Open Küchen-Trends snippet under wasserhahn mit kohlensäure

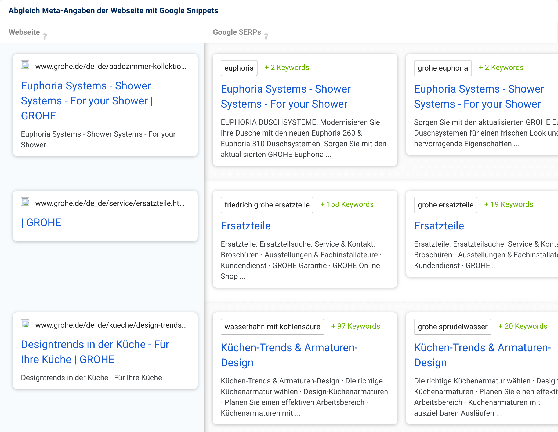tap(289, 355)
